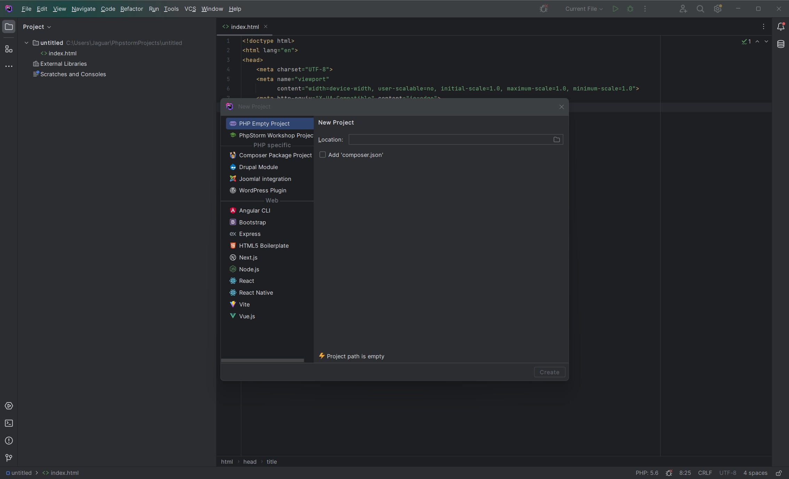Screen dimensions: 789x479
Task: Select PHP Empty Project type
Action: (270, 123)
